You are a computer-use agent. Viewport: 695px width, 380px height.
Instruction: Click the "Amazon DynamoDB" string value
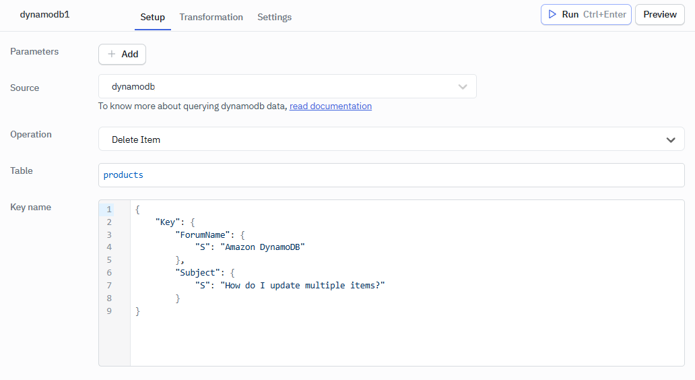pos(263,247)
